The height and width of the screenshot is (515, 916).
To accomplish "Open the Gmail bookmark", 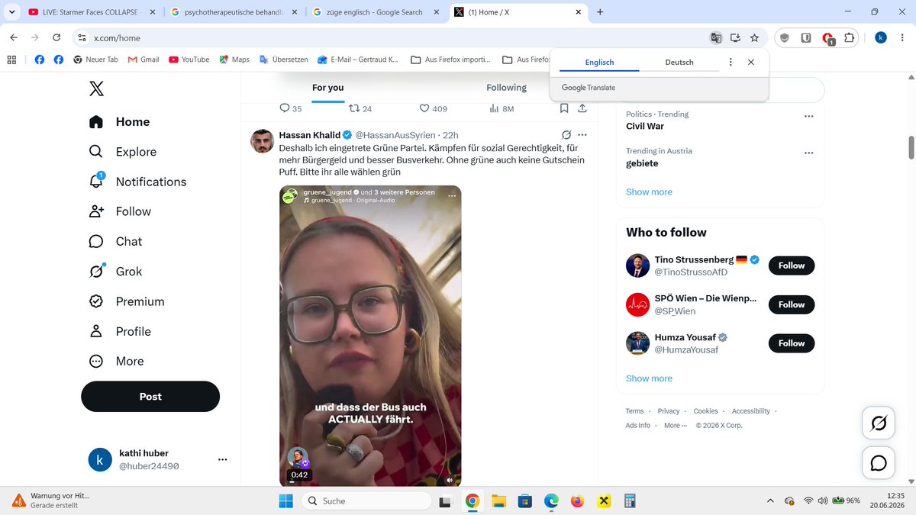I will 144,60.
